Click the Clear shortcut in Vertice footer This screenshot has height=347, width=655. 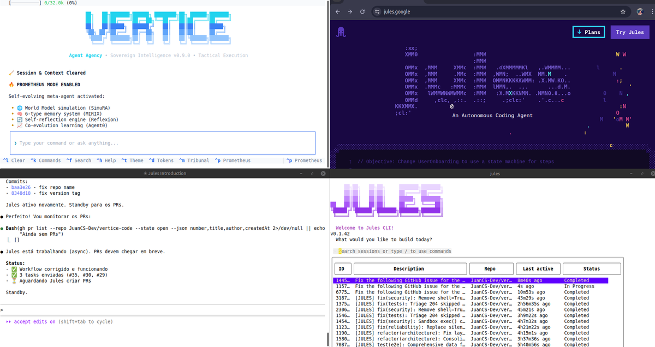point(14,160)
